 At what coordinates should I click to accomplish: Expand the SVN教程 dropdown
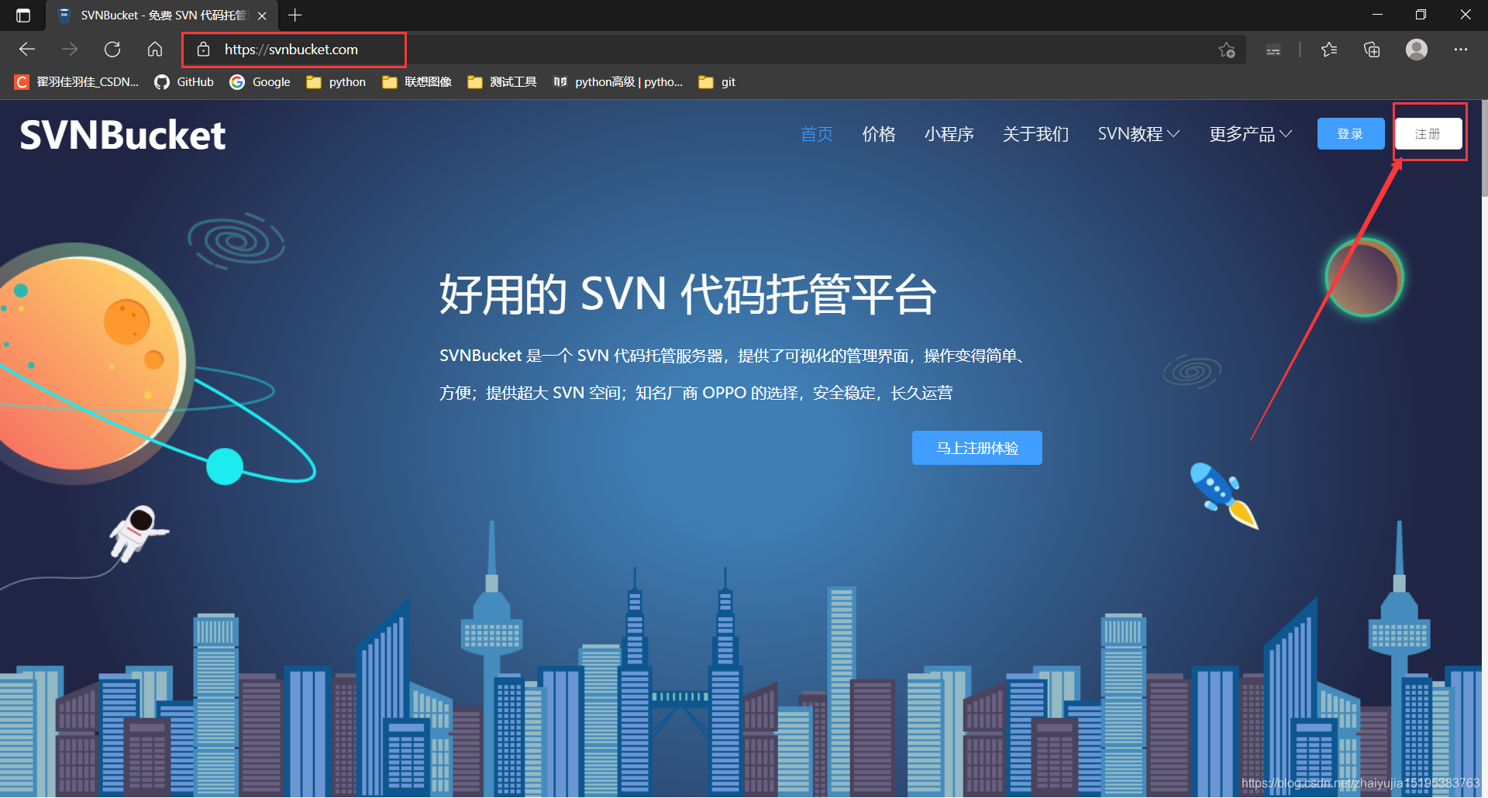[x=1138, y=133]
